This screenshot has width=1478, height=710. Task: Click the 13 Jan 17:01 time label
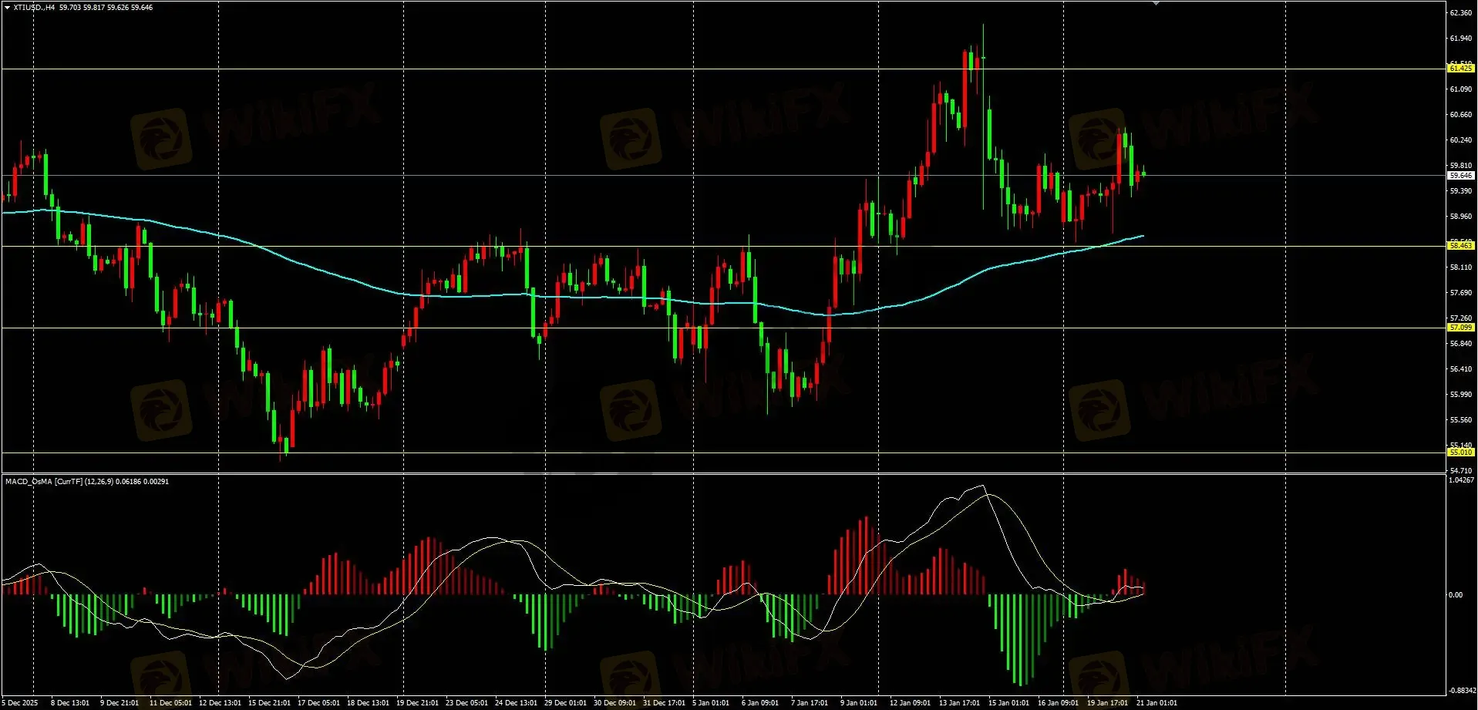pyautogui.click(x=959, y=703)
